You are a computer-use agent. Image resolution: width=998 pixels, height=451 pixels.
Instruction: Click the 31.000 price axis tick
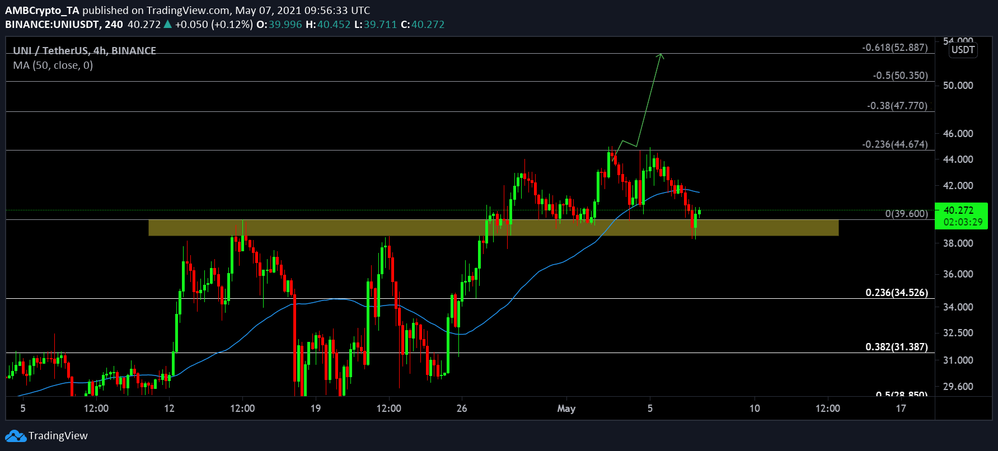(x=958, y=360)
